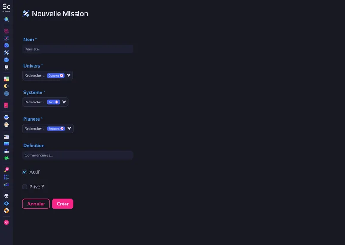Expand the Univers dropdown arrow
Screen dimensions: 345x245
[x=69, y=75]
